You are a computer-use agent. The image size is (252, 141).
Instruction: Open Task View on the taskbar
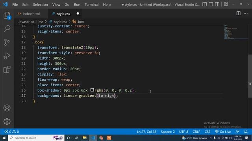(76, 138)
